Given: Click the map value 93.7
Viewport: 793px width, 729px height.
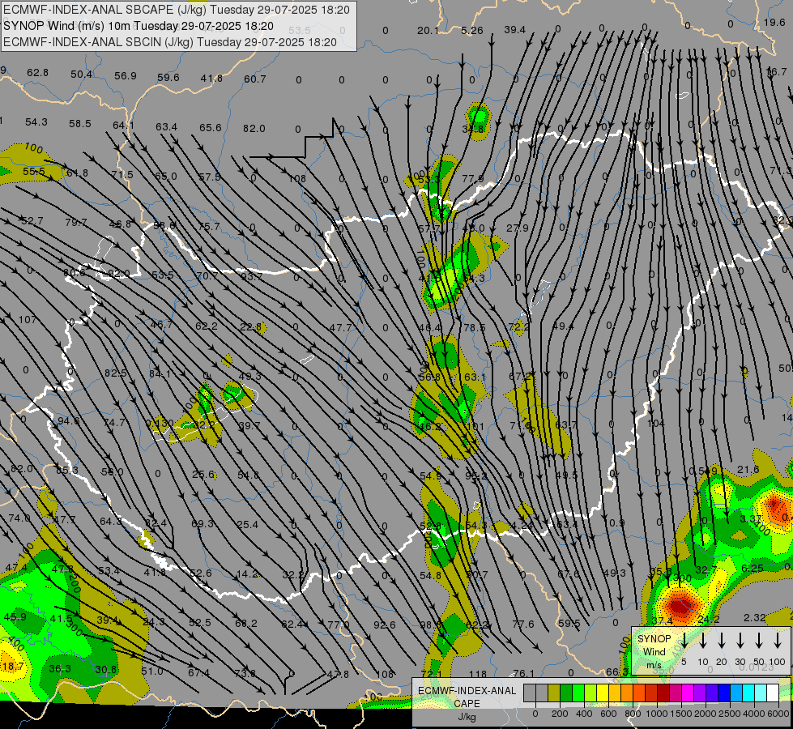Looking at the screenshot, I should [251, 277].
